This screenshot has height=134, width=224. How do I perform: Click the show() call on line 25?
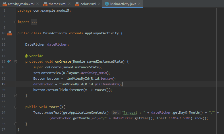point(200,118)
